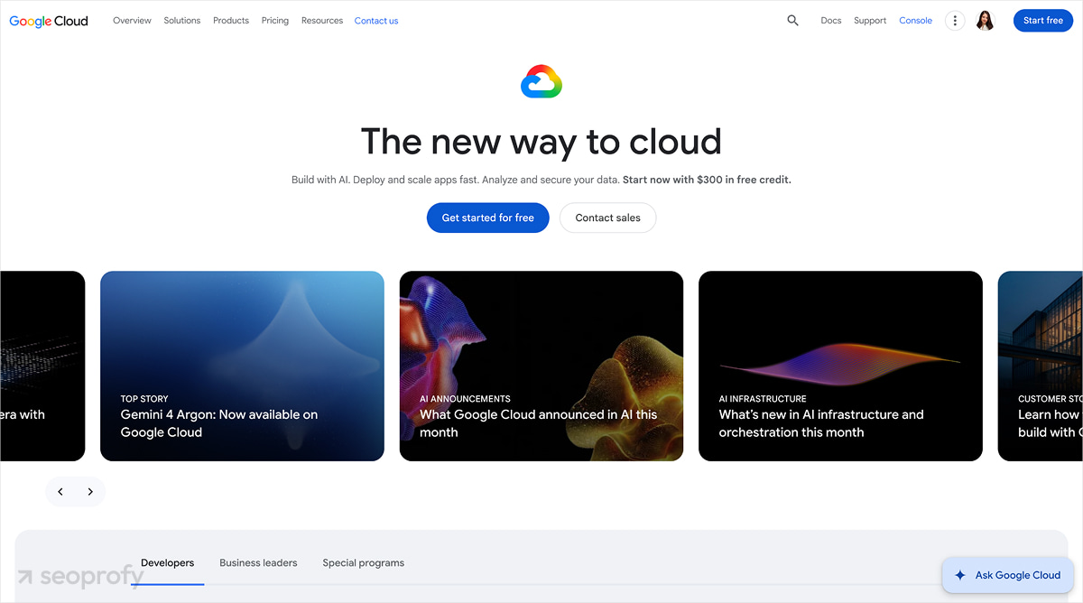Open the Pricing menu
Viewport: 1083px width, 603px height.
(275, 21)
